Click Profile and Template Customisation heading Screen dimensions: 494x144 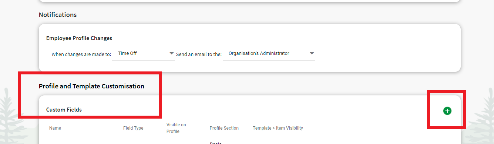(x=91, y=86)
